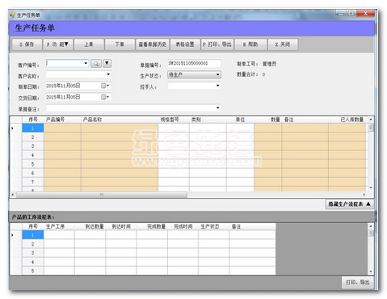The width and height of the screenshot is (387, 299).
Task: Select row 6 in the product grid
Action: point(32,173)
